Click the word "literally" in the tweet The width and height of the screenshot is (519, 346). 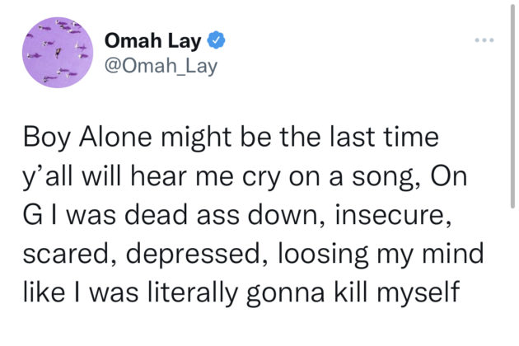pos(193,293)
